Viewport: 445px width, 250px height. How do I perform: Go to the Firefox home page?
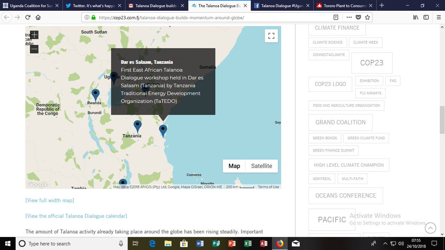click(x=38, y=17)
